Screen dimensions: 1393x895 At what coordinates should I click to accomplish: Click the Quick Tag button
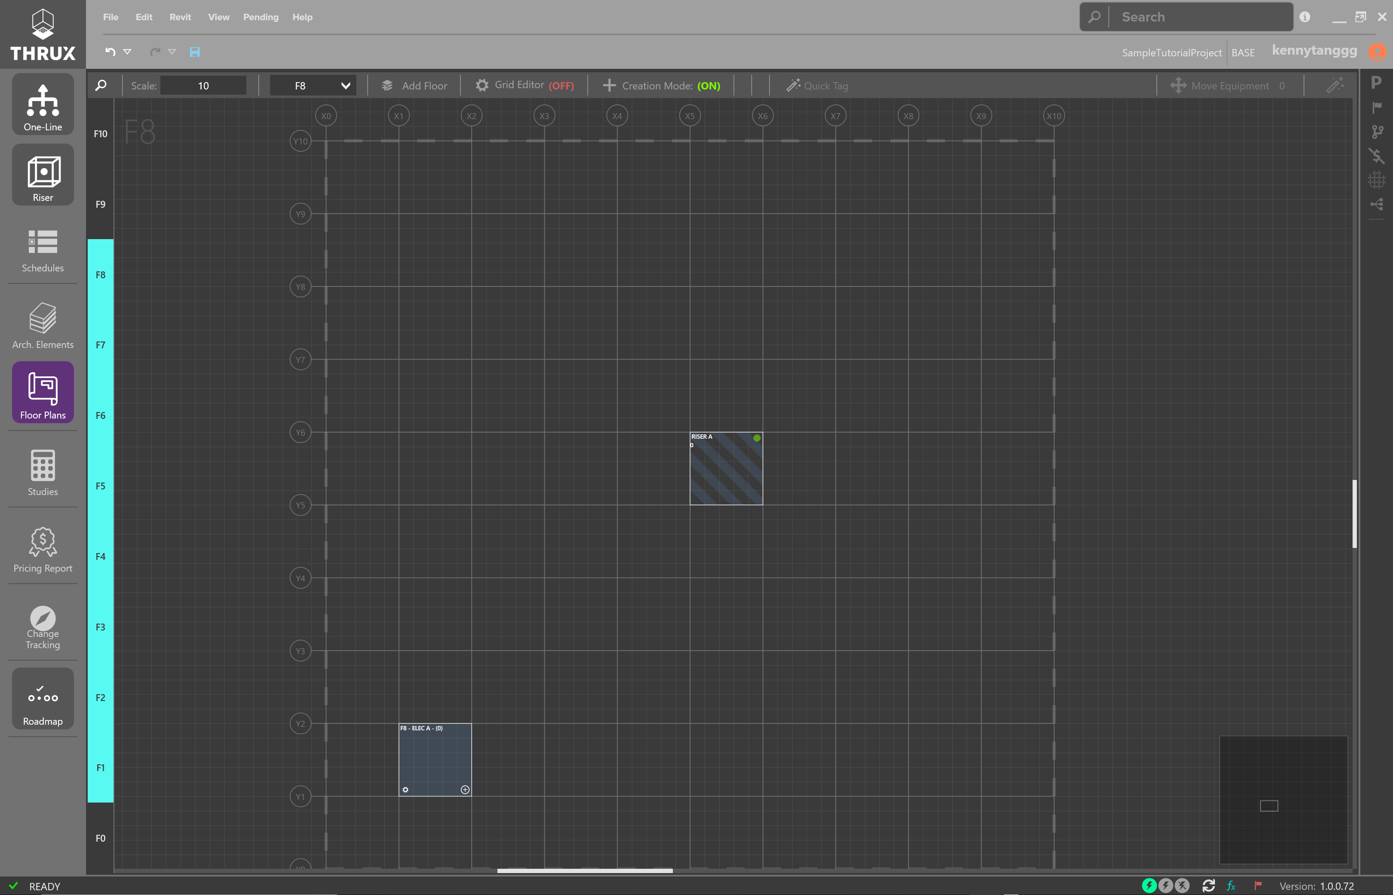(x=817, y=86)
